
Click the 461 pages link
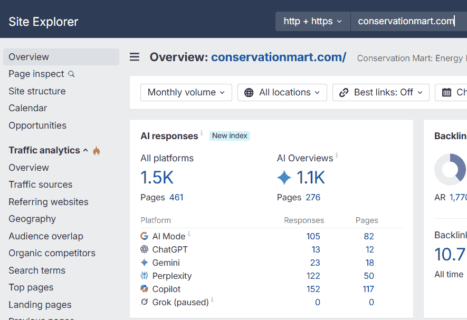(x=176, y=197)
